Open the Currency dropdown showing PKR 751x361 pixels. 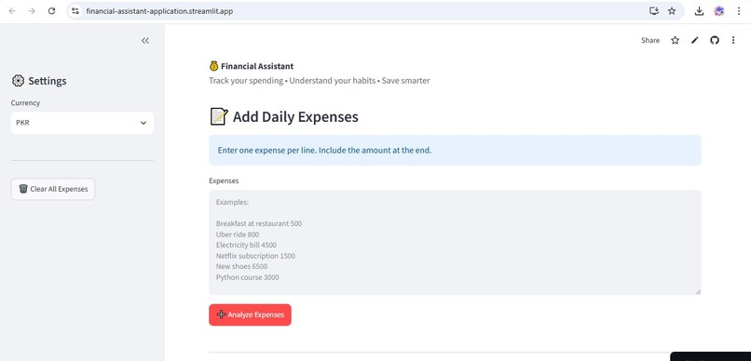click(x=82, y=123)
